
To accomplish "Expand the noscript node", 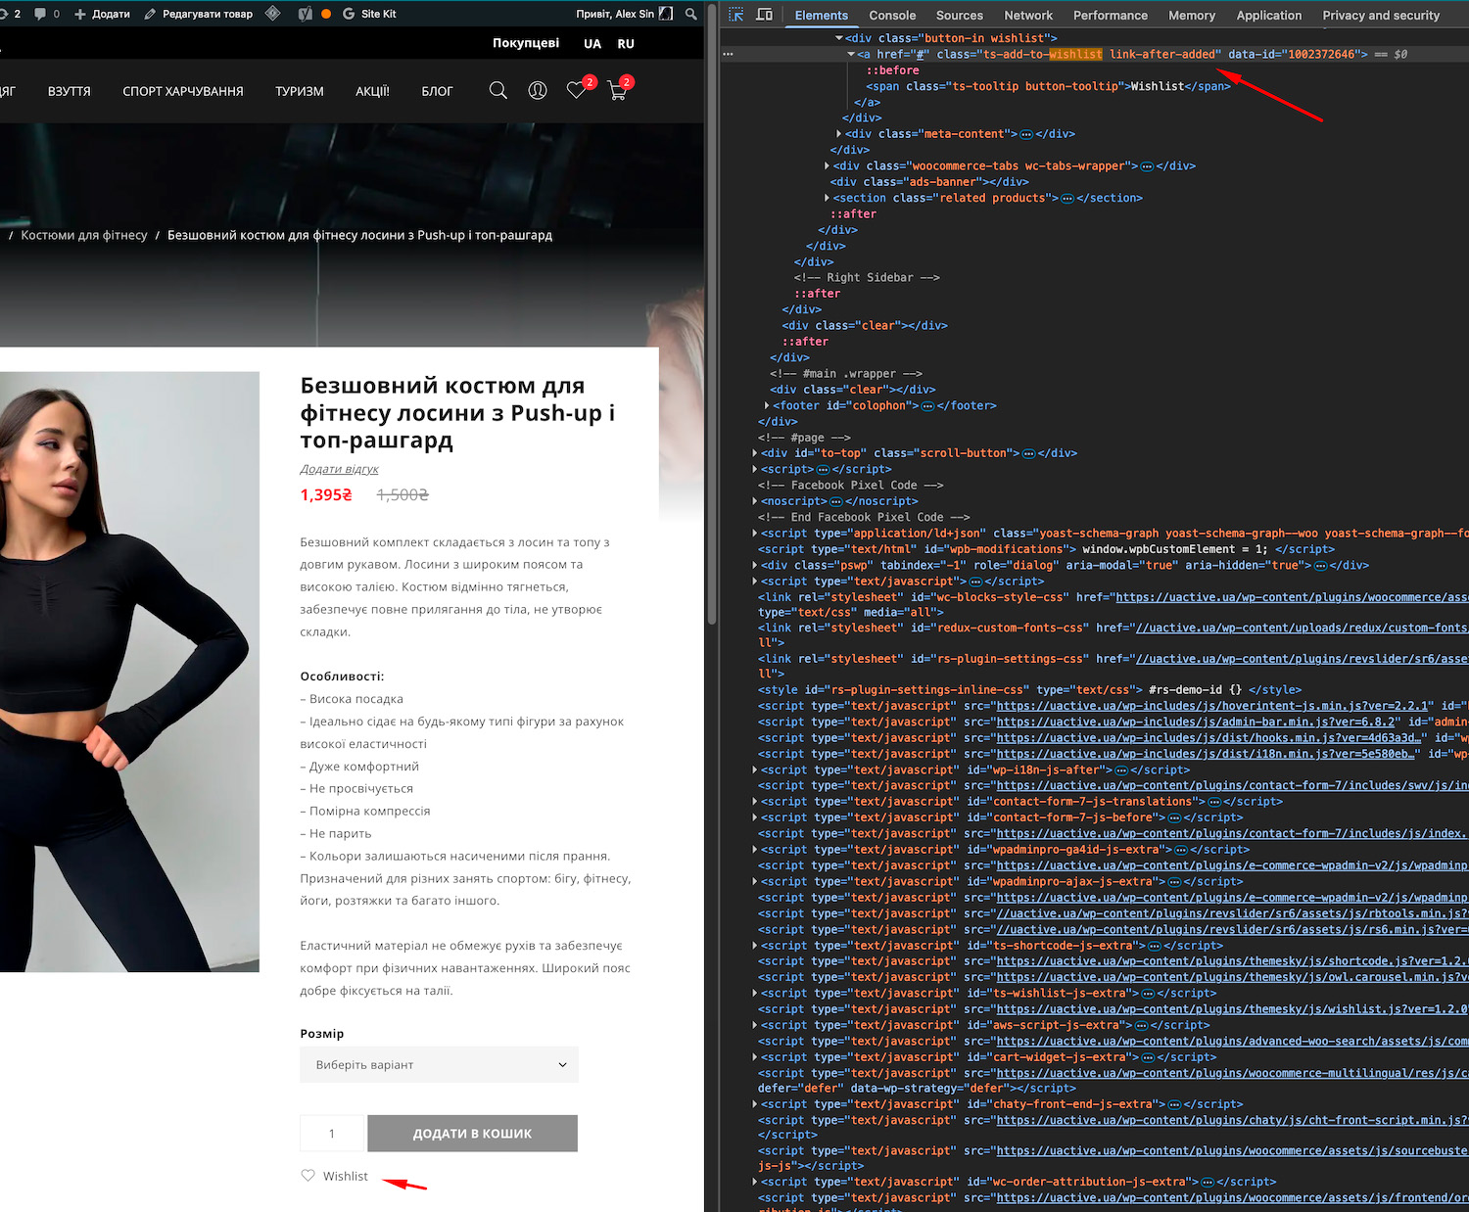I will (755, 502).
